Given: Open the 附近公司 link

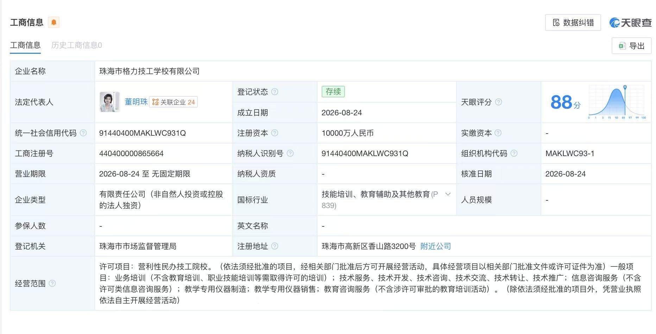Looking at the screenshot, I should click(x=436, y=246).
